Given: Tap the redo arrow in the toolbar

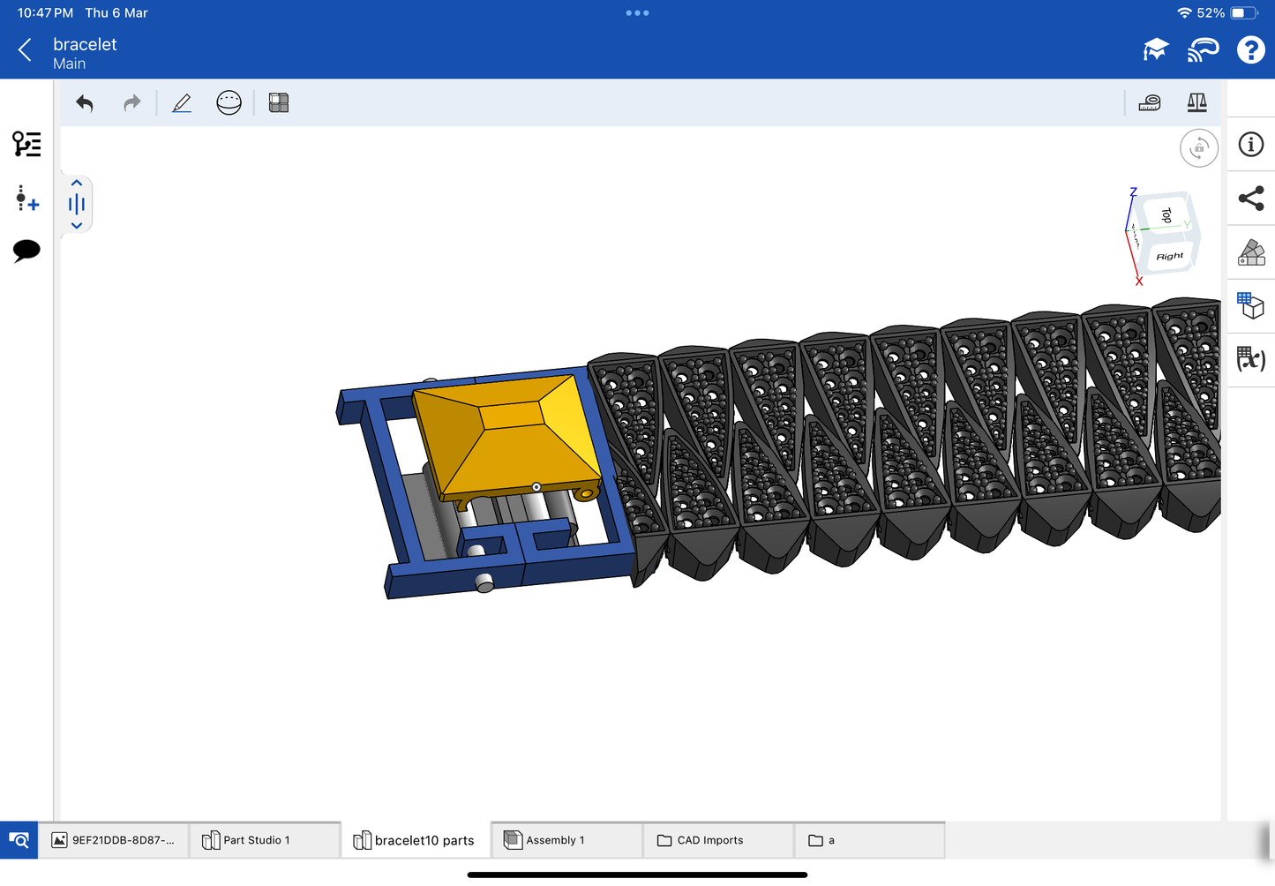Looking at the screenshot, I should (x=131, y=103).
